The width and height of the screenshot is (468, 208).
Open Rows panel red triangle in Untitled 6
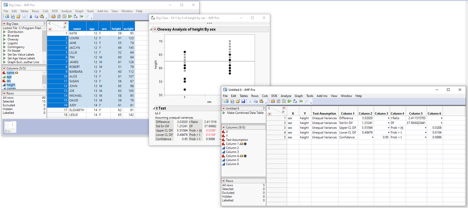pos(224,180)
